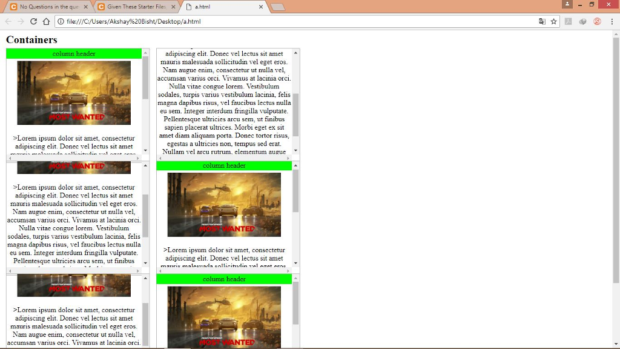Click the scroll-left arrow of the middle-right container
Screen dimensions: 620x349
pos(160,271)
